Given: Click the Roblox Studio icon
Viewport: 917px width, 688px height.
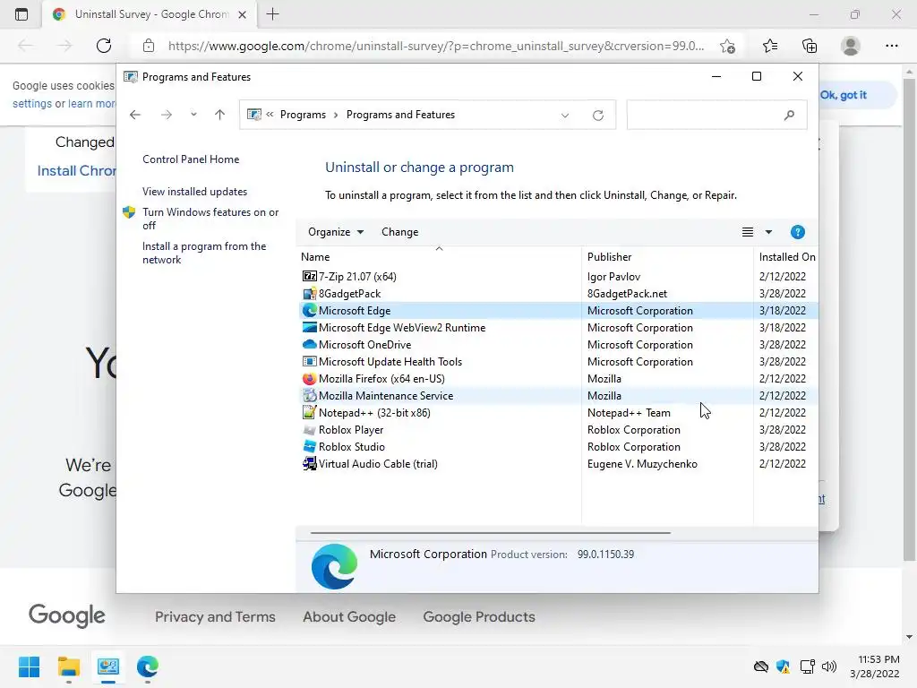Looking at the screenshot, I should click(x=309, y=446).
